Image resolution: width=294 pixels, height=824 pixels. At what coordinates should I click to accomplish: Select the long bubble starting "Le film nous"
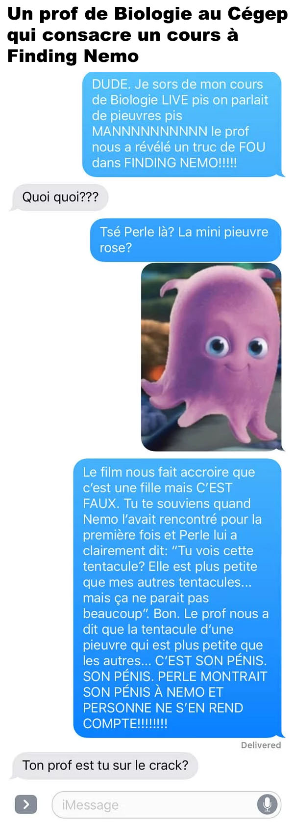point(178,598)
